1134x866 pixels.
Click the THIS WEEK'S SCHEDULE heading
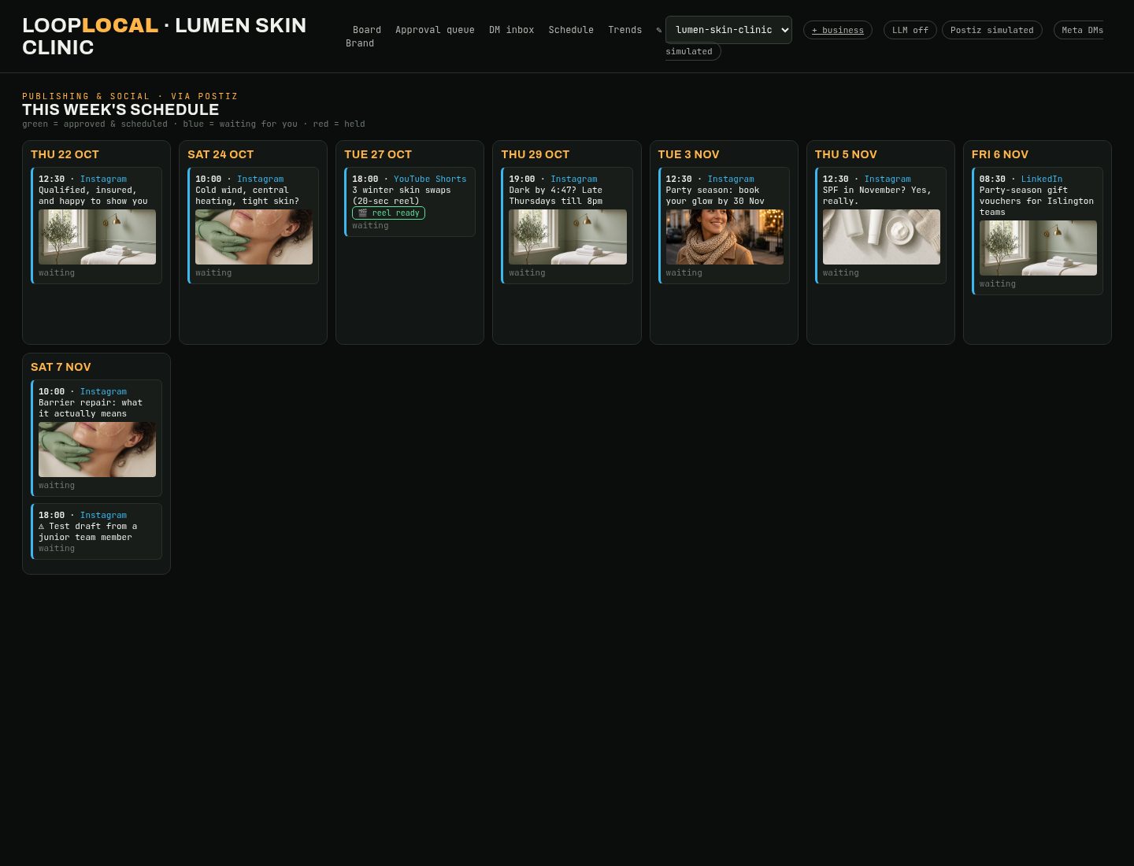(x=120, y=109)
